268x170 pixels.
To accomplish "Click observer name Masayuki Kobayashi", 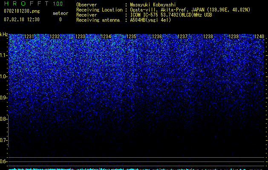I will click(x=153, y=5).
